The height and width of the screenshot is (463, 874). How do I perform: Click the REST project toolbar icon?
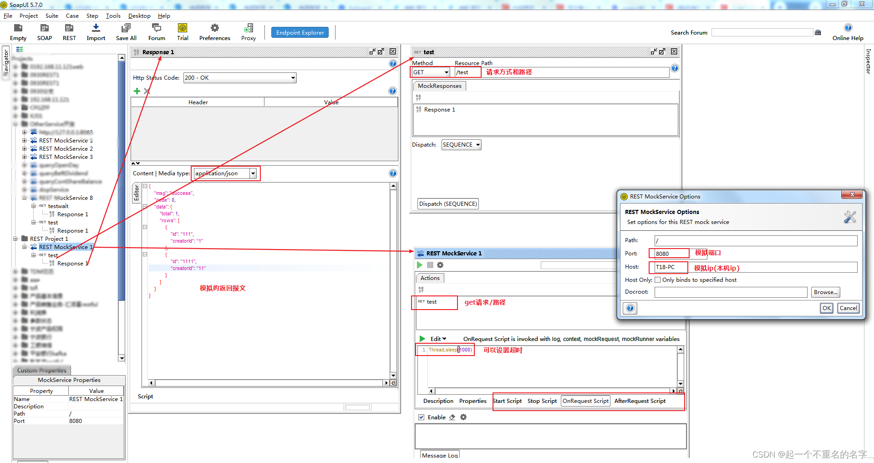point(69,28)
